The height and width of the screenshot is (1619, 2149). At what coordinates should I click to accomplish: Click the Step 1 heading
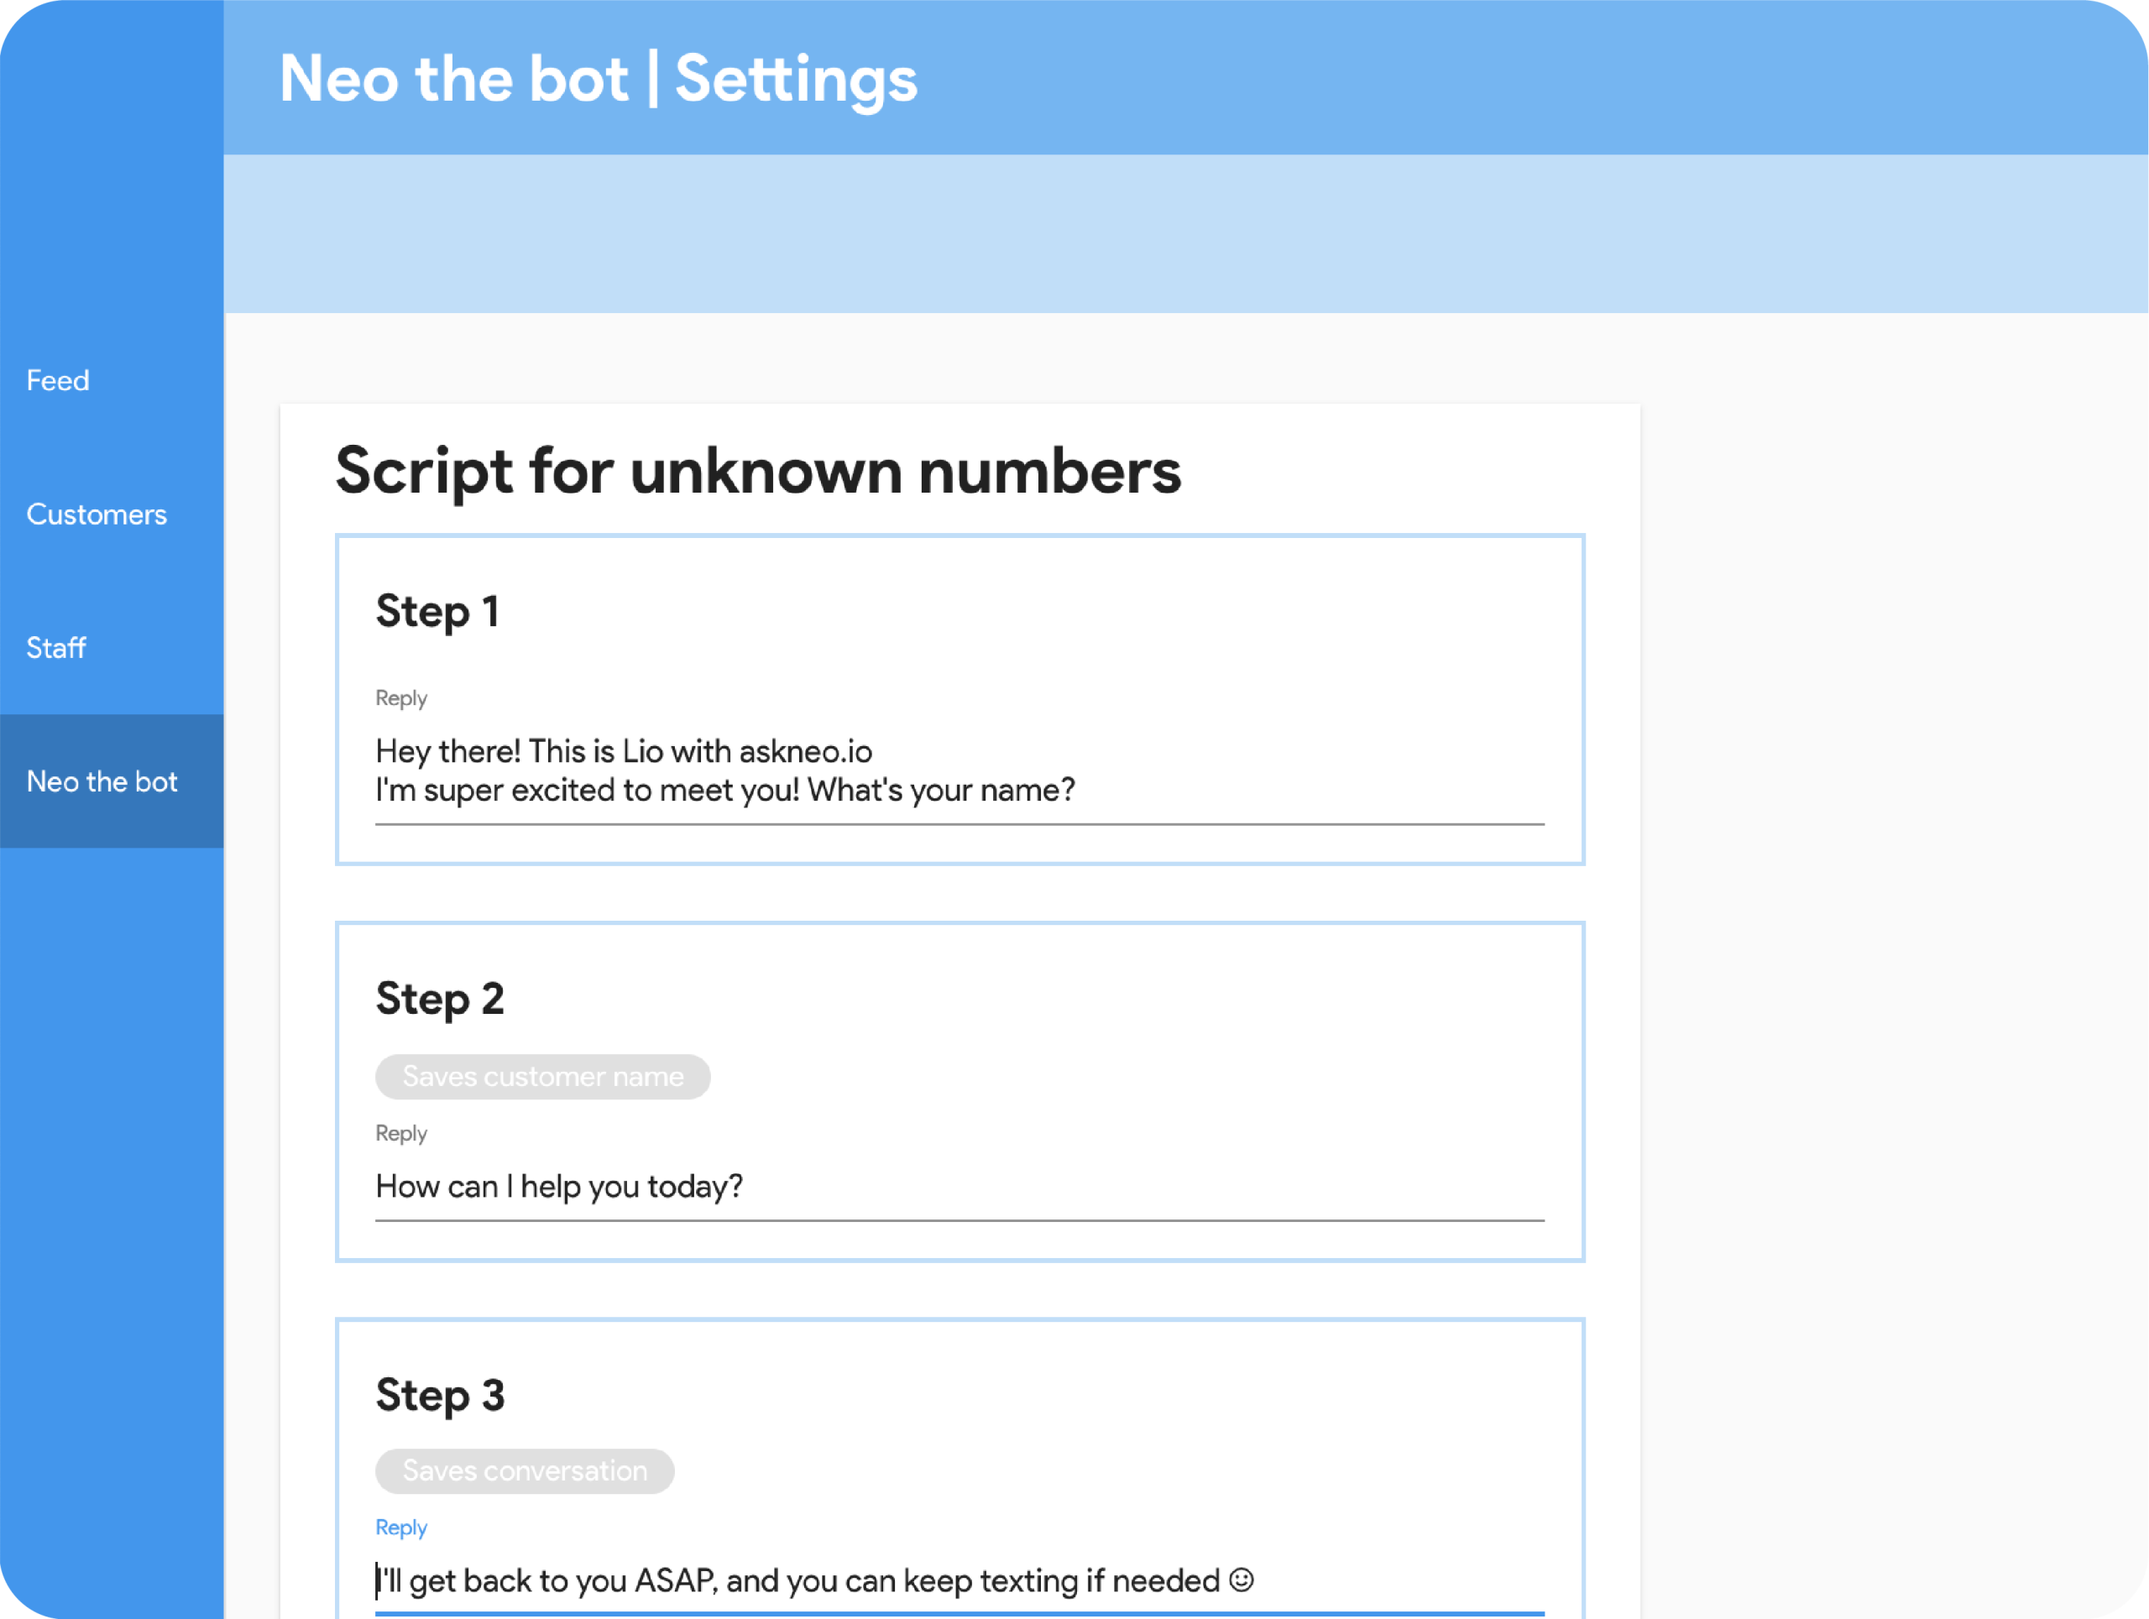click(437, 612)
